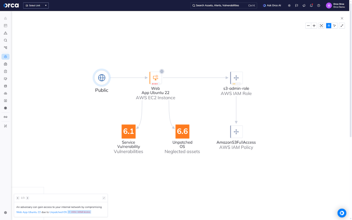Screen dimensions: 352x220
Task: Close the attack path graph view
Action: click(x=342, y=18)
